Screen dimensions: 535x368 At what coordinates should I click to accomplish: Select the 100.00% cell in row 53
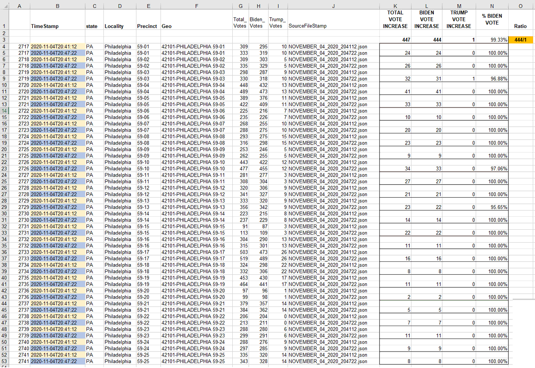(x=491, y=361)
